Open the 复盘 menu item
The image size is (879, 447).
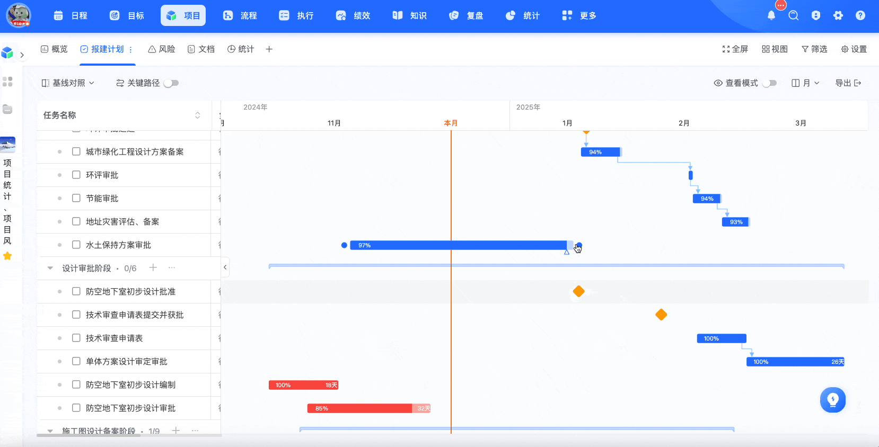pyautogui.click(x=466, y=16)
